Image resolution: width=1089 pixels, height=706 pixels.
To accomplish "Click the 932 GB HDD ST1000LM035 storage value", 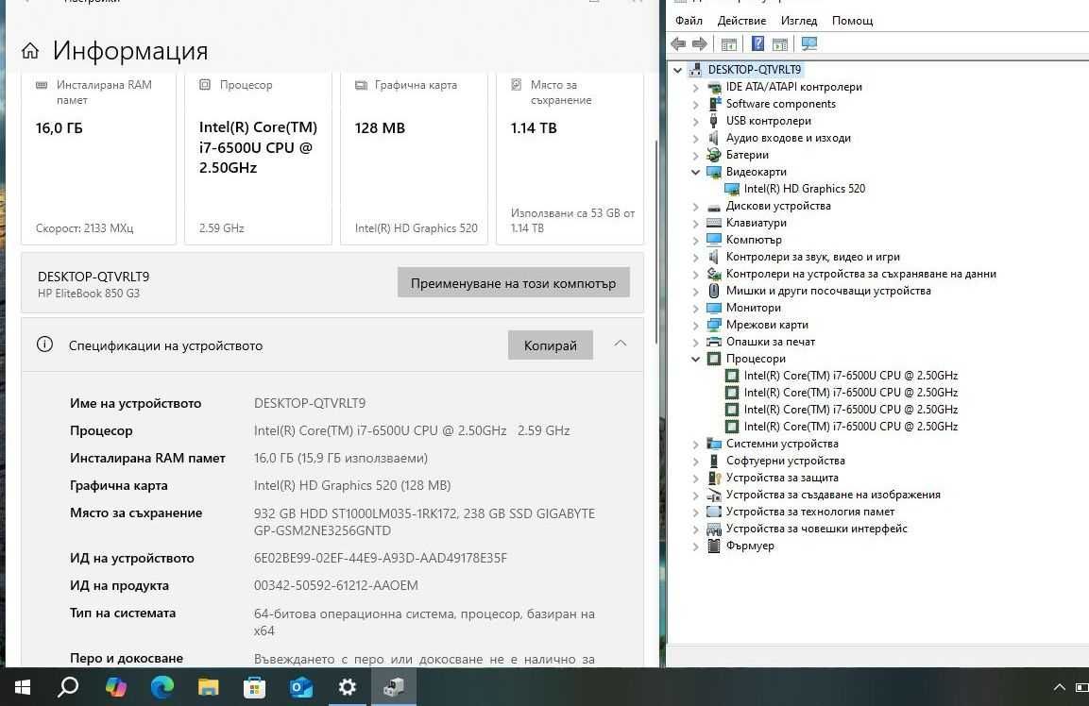I will 424,522.
